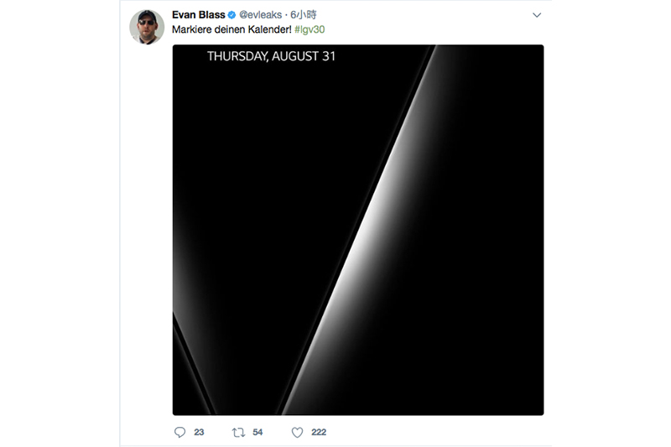Click the blue verified badge
671x447 pixels.
coord(231,15)
